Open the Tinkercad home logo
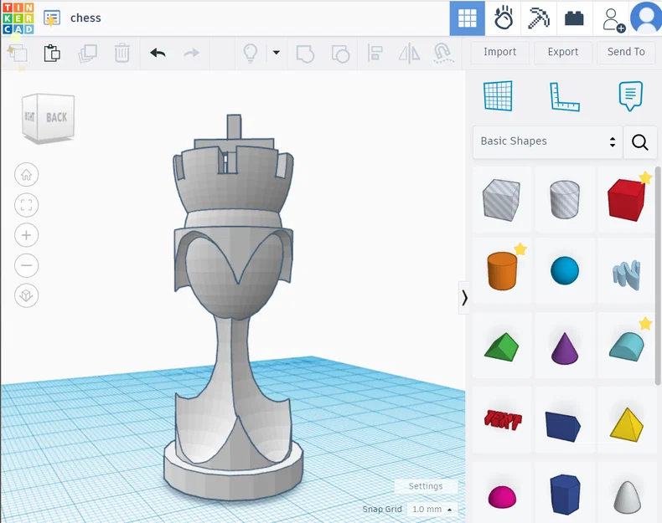 click(18, 18)
